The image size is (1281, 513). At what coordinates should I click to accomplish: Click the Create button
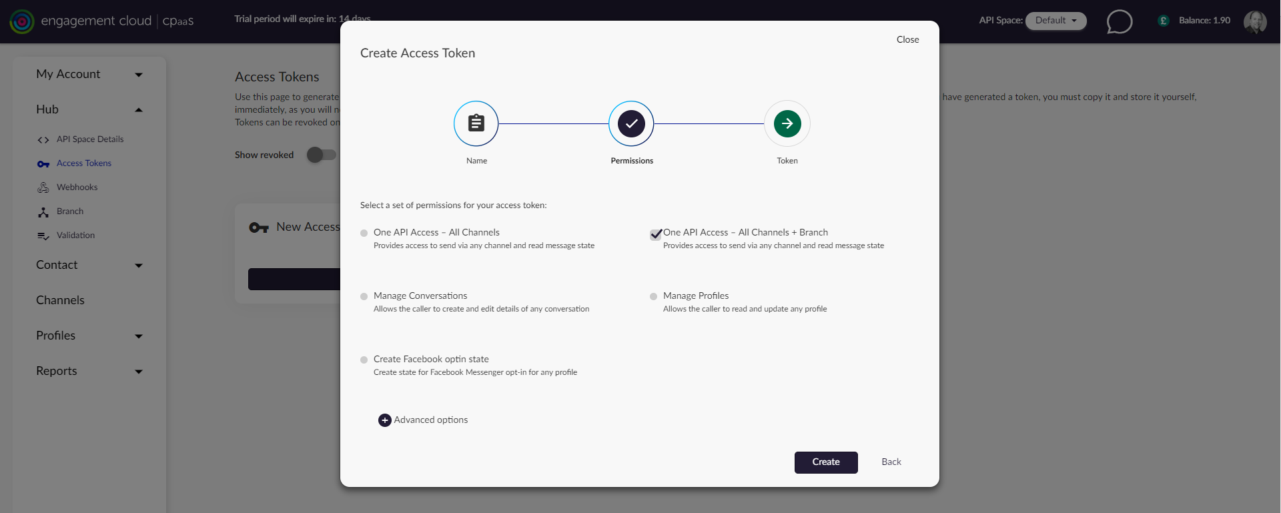coord(826,462)
